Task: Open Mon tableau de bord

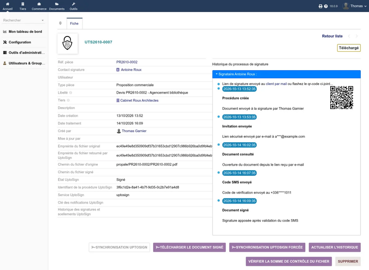Action: (25, 31)
